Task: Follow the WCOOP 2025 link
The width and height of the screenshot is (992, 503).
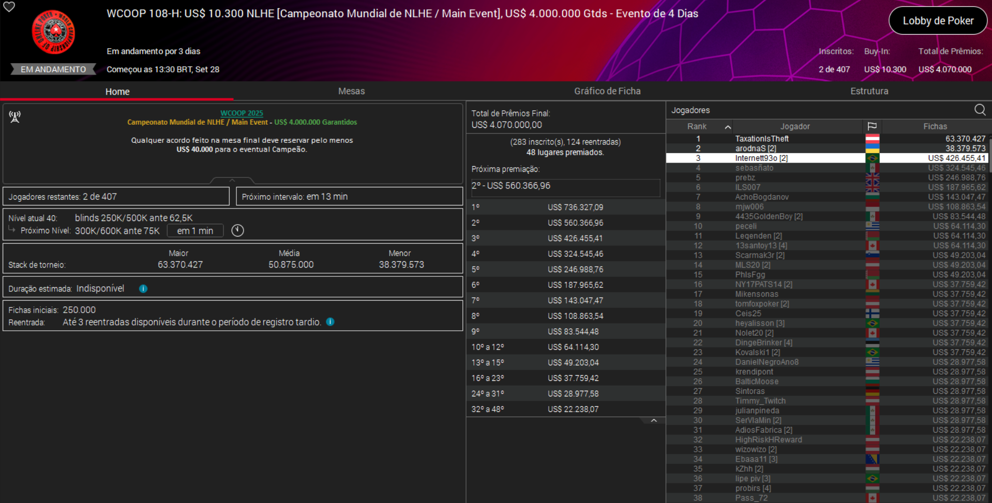Action: pos(242,113)
